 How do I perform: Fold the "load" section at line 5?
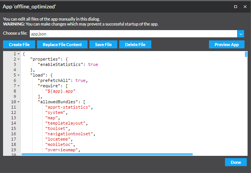click(x=18, y=75)
